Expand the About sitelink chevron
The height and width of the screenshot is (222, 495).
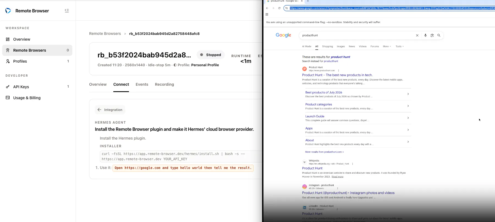point(408,142)
